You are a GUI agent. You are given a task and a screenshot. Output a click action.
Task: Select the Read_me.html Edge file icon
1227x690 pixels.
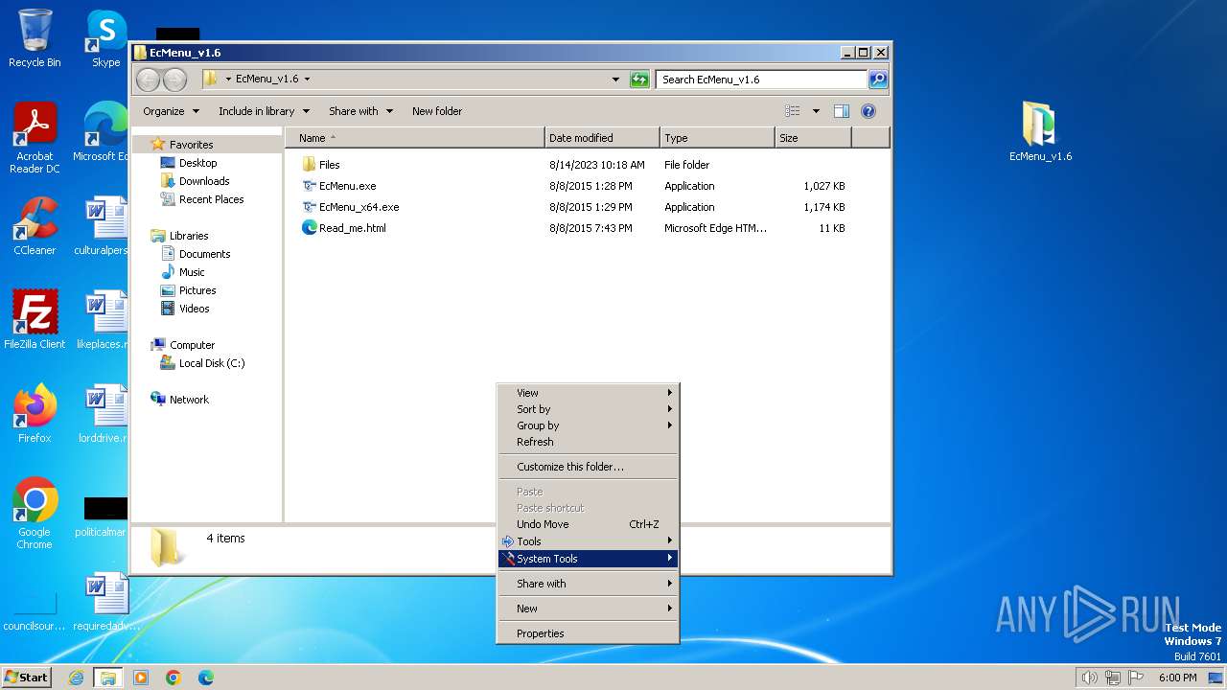tap(309, 228)
